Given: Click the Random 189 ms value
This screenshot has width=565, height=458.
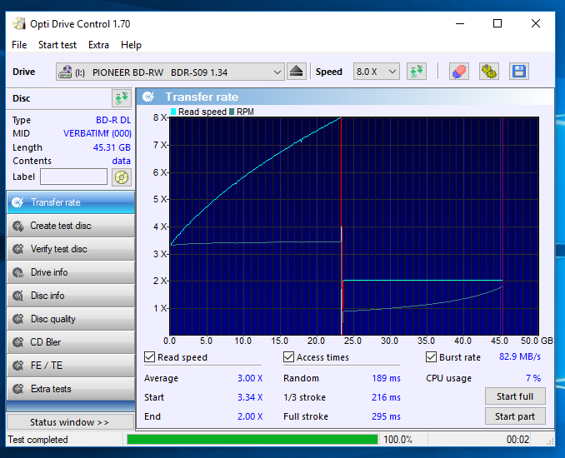Looking at the screenshot, I should (x=386, y=378).
